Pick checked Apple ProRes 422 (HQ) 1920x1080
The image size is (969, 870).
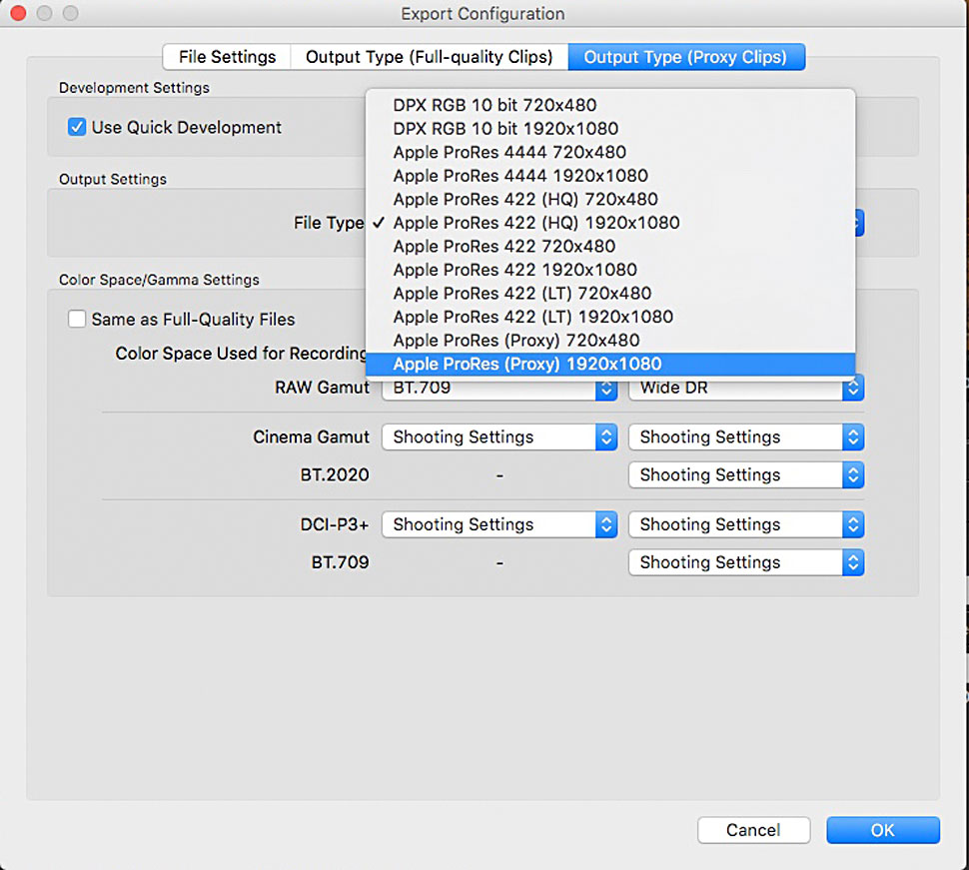coord(610,223)
